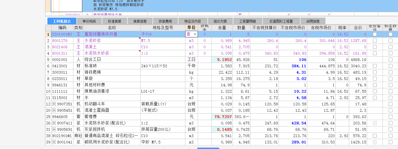Check the 是否暂估 box for 煤焦油沥青漆

(375, 91)
